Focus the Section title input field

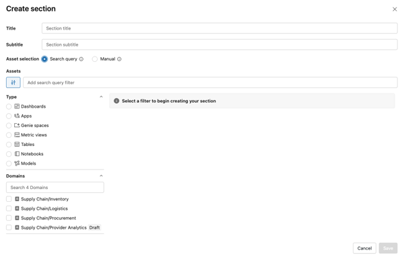coord(220,28)
